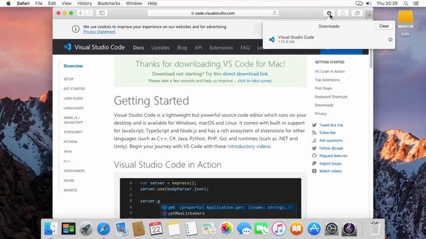Image resolution: width=426 pixels, height=239 pixels.
Task: Click Safari's Share toolbar button
Action: click(343, 13)
